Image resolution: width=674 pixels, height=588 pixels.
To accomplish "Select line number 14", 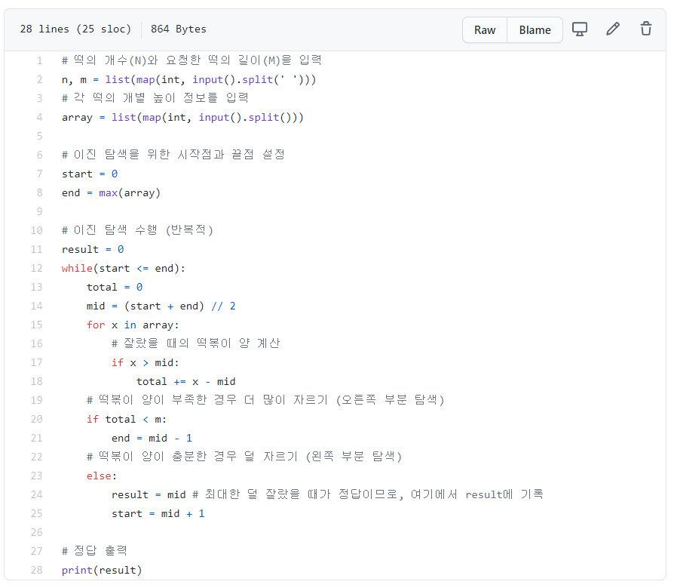I will pos(36,306).
